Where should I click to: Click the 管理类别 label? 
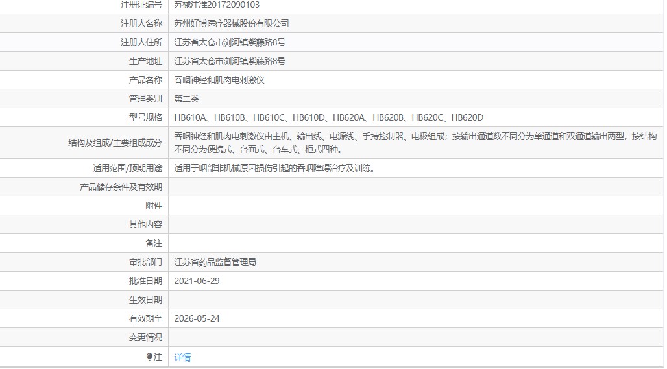[145, 99]
